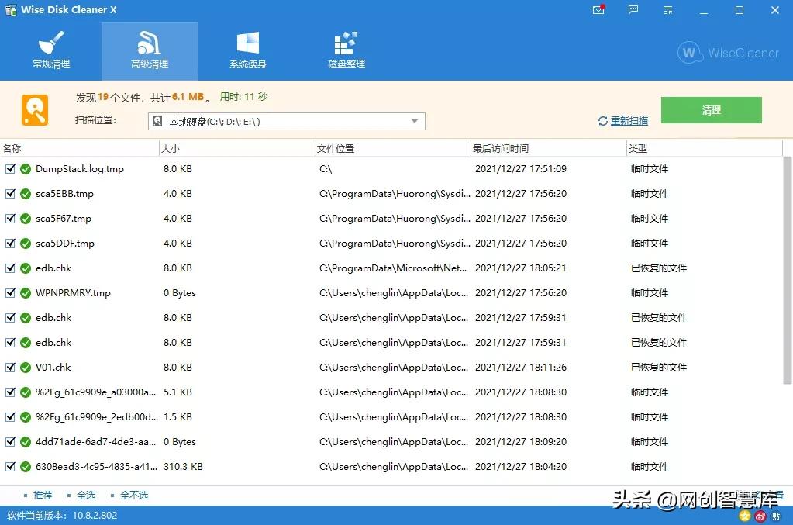
Task: Open the main menu list icon in title bar
Action: coord(667,10)
